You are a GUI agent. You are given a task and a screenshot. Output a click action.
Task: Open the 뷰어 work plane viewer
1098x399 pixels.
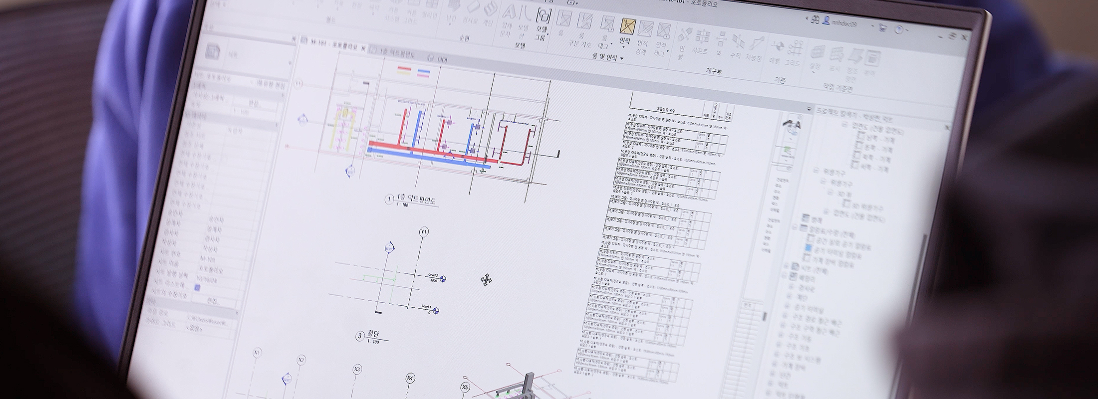(x=871, y=62)
